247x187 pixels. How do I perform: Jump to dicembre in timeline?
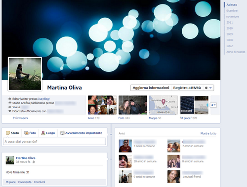[x=232, y=11]
